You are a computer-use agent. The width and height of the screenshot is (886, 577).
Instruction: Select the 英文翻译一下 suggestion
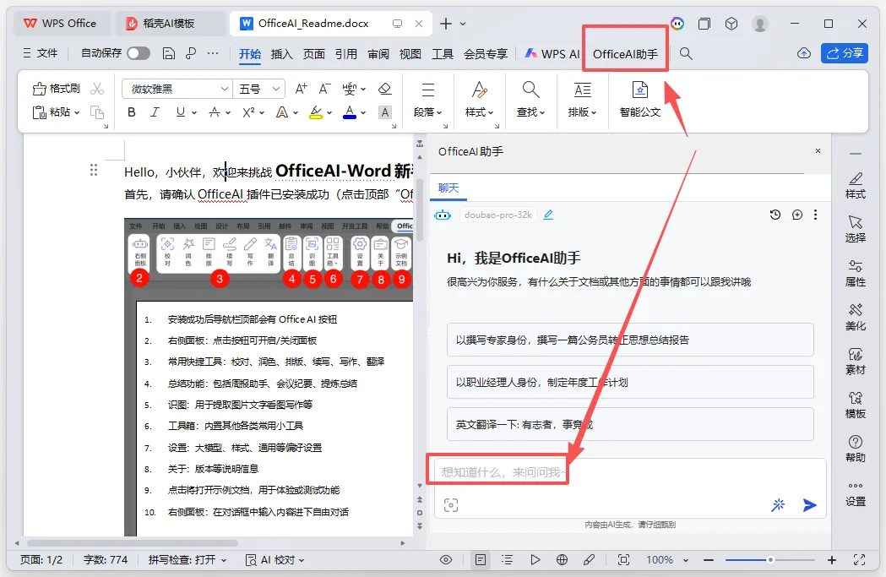[x=630, y=424]
